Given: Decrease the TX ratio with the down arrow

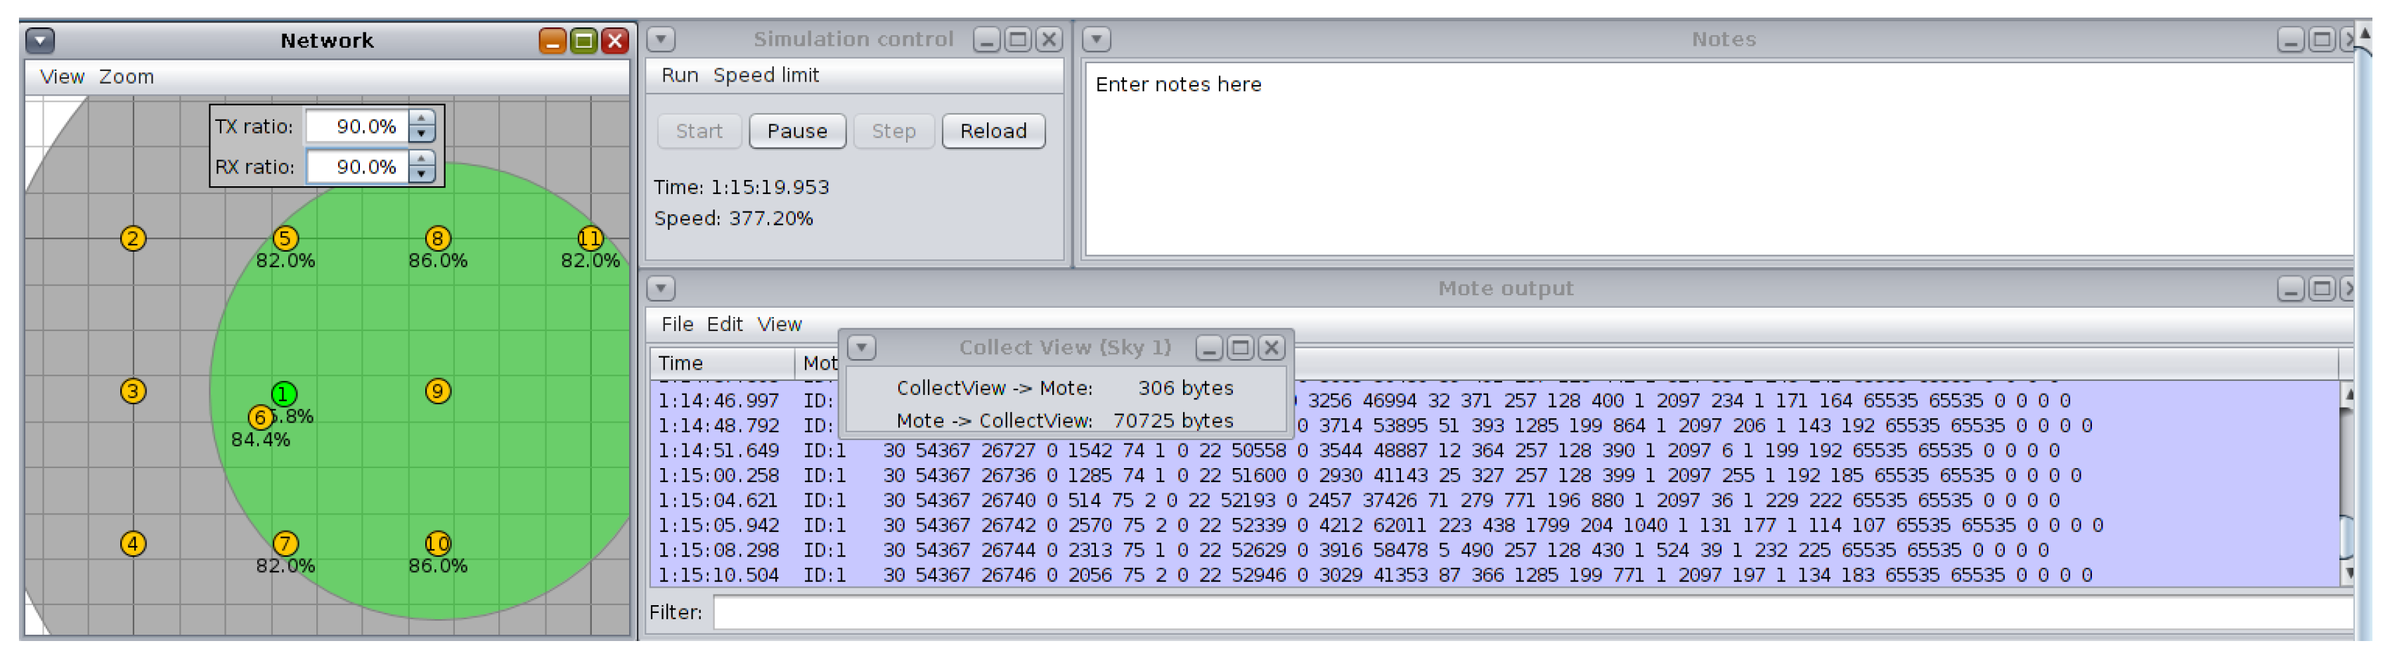Looking at the screenshot, I should 422,134.
